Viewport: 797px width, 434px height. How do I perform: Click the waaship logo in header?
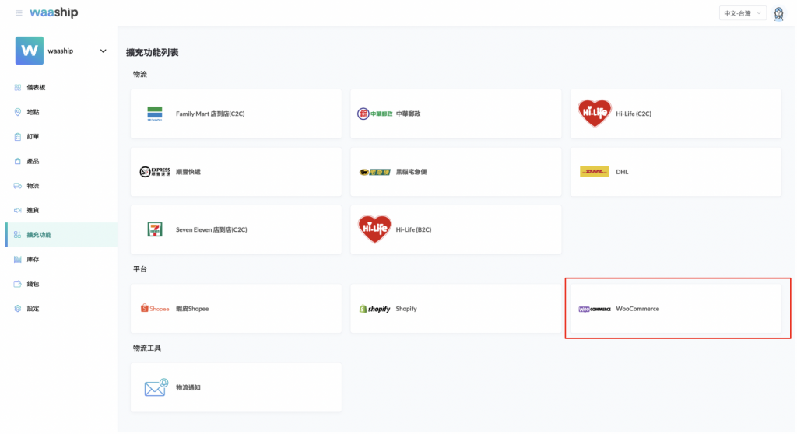coord(54,13)
